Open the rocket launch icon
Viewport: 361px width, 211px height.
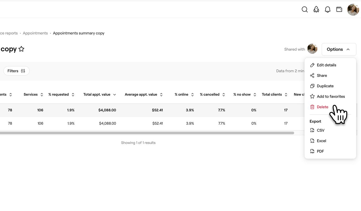[316, 9]
